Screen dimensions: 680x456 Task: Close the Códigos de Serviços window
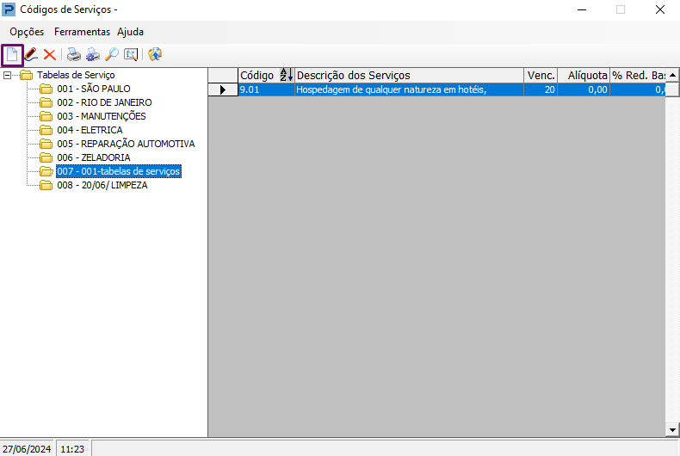[660, 9]
